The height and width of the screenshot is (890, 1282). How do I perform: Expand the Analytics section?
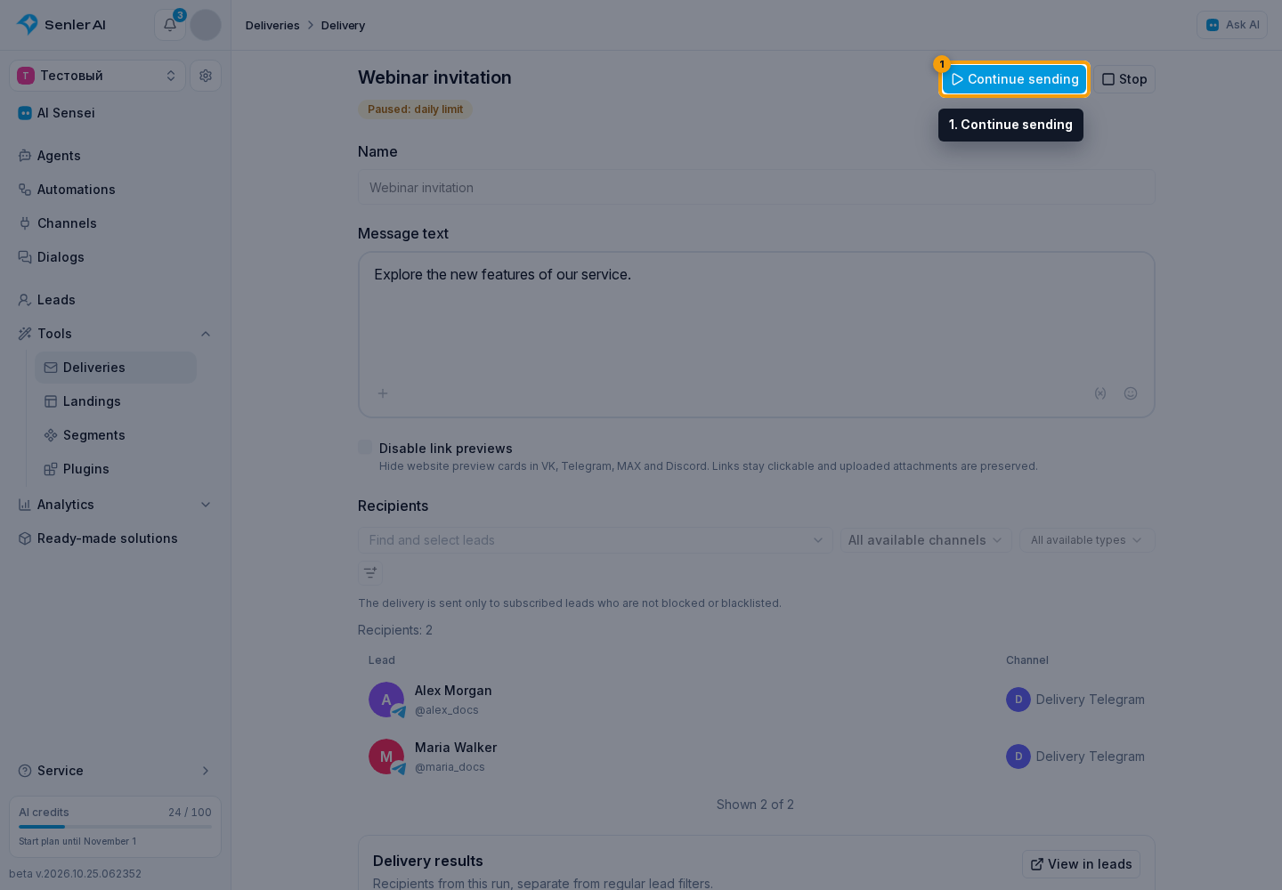116,505
